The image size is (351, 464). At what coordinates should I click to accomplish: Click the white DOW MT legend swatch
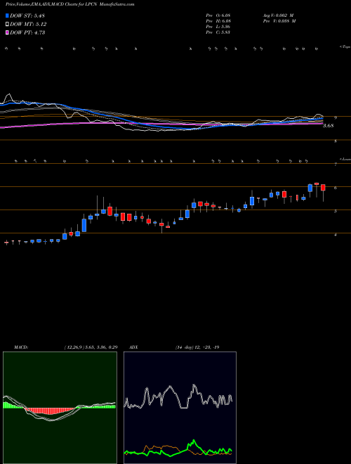pyautogui.click(x=7, y=25)
